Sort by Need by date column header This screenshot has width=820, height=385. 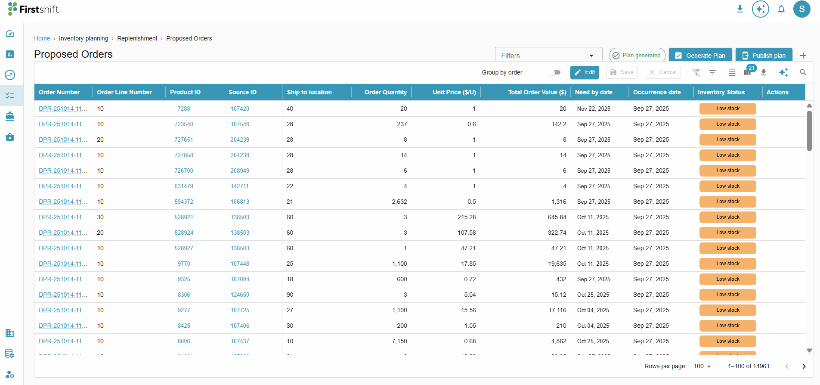point(594,92)
